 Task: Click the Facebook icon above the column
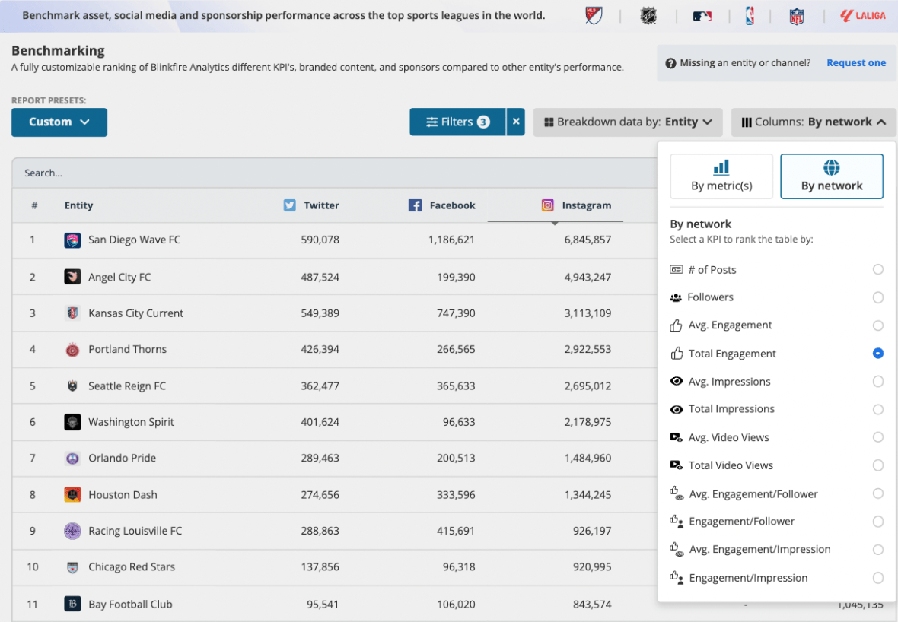[x=415, y=205]
